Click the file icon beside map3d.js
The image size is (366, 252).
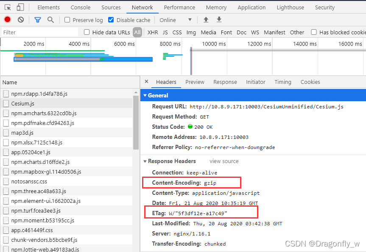6,133
